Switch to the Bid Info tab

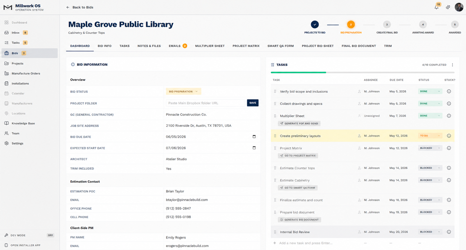click(x=105, y=46)
